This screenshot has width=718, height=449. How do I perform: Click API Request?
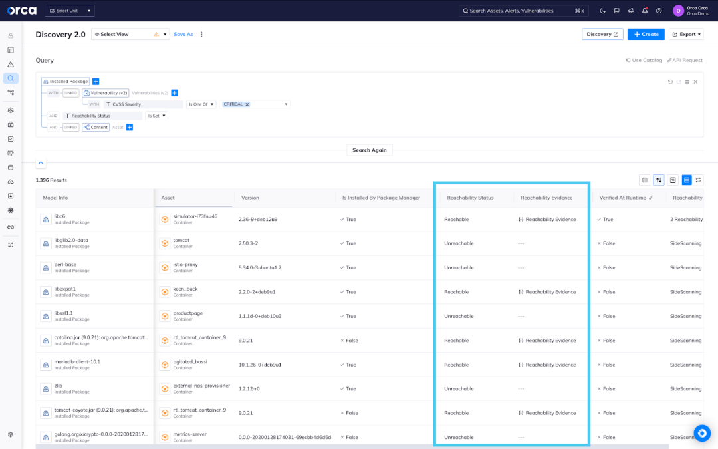pyautogui.click(x=685, y=60)
